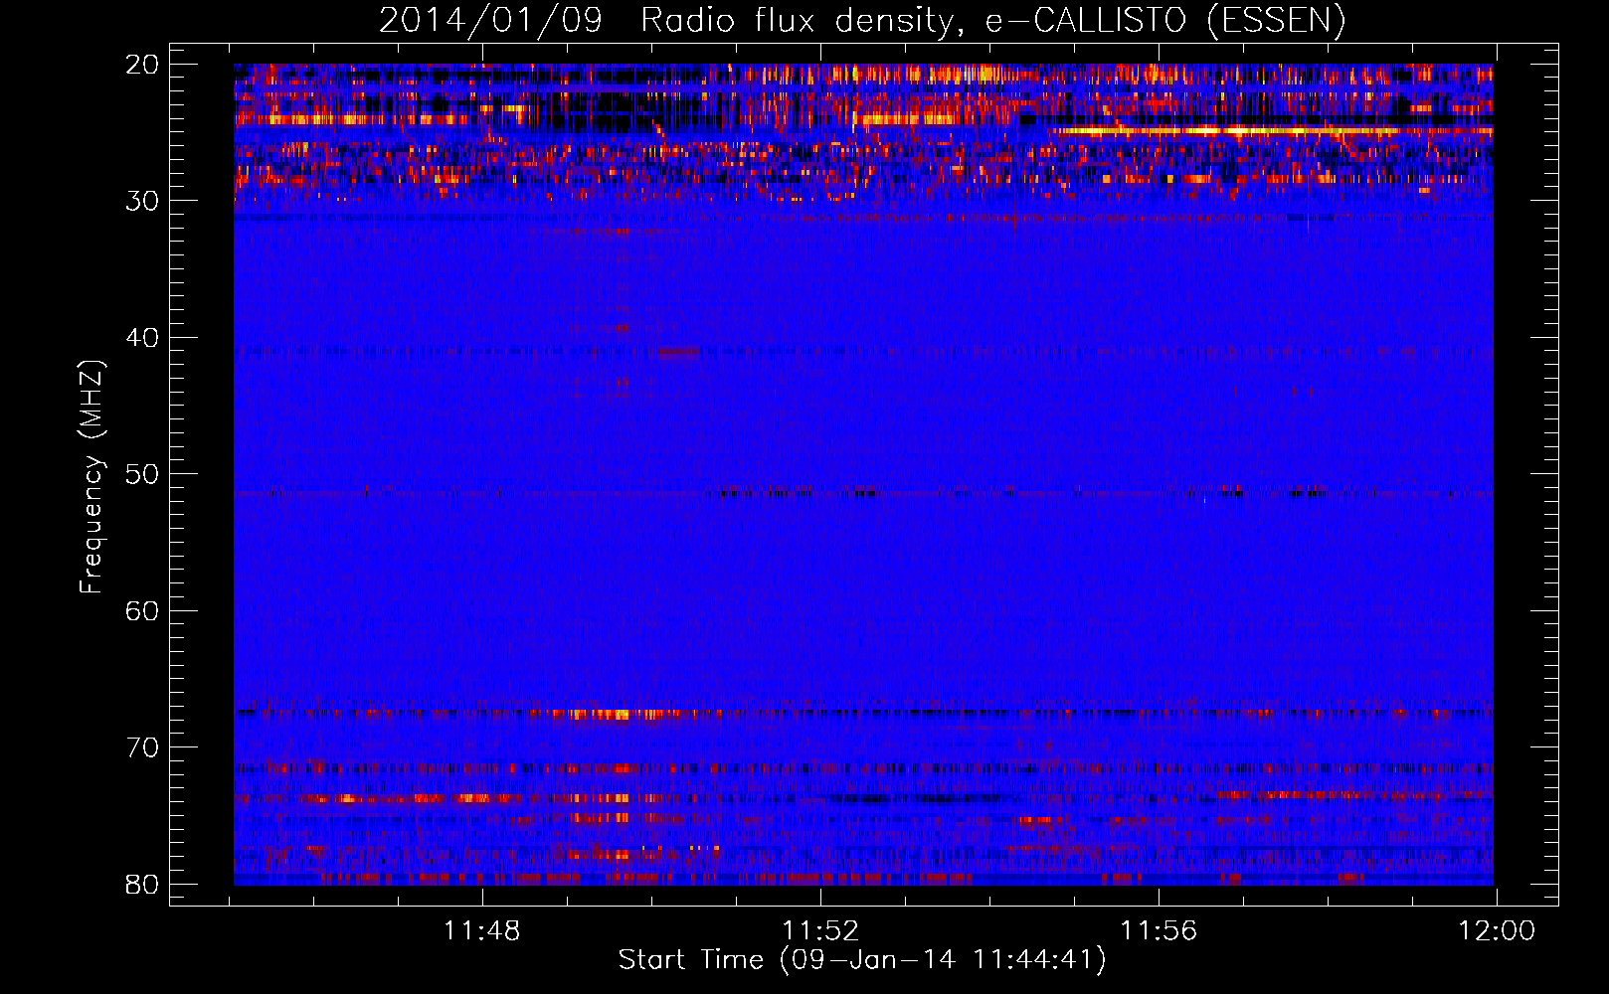Select the 'Frequency (MHZ)' axis label
Screen dimensions: 1609x994
pos(91,477)
